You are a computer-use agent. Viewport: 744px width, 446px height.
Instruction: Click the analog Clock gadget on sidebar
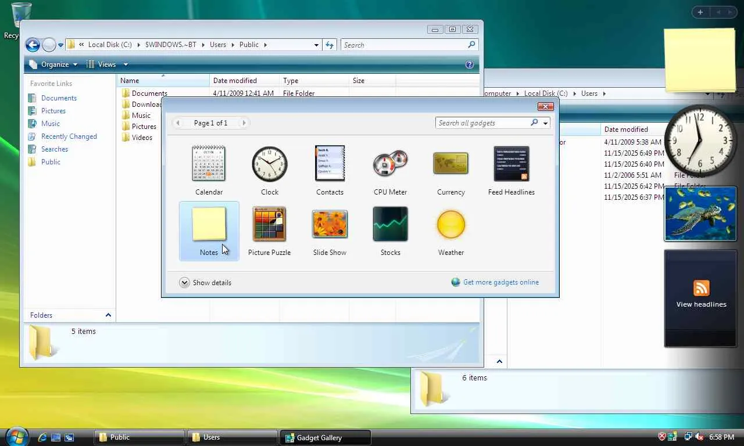pyautogui.click(x=700, y=141)
